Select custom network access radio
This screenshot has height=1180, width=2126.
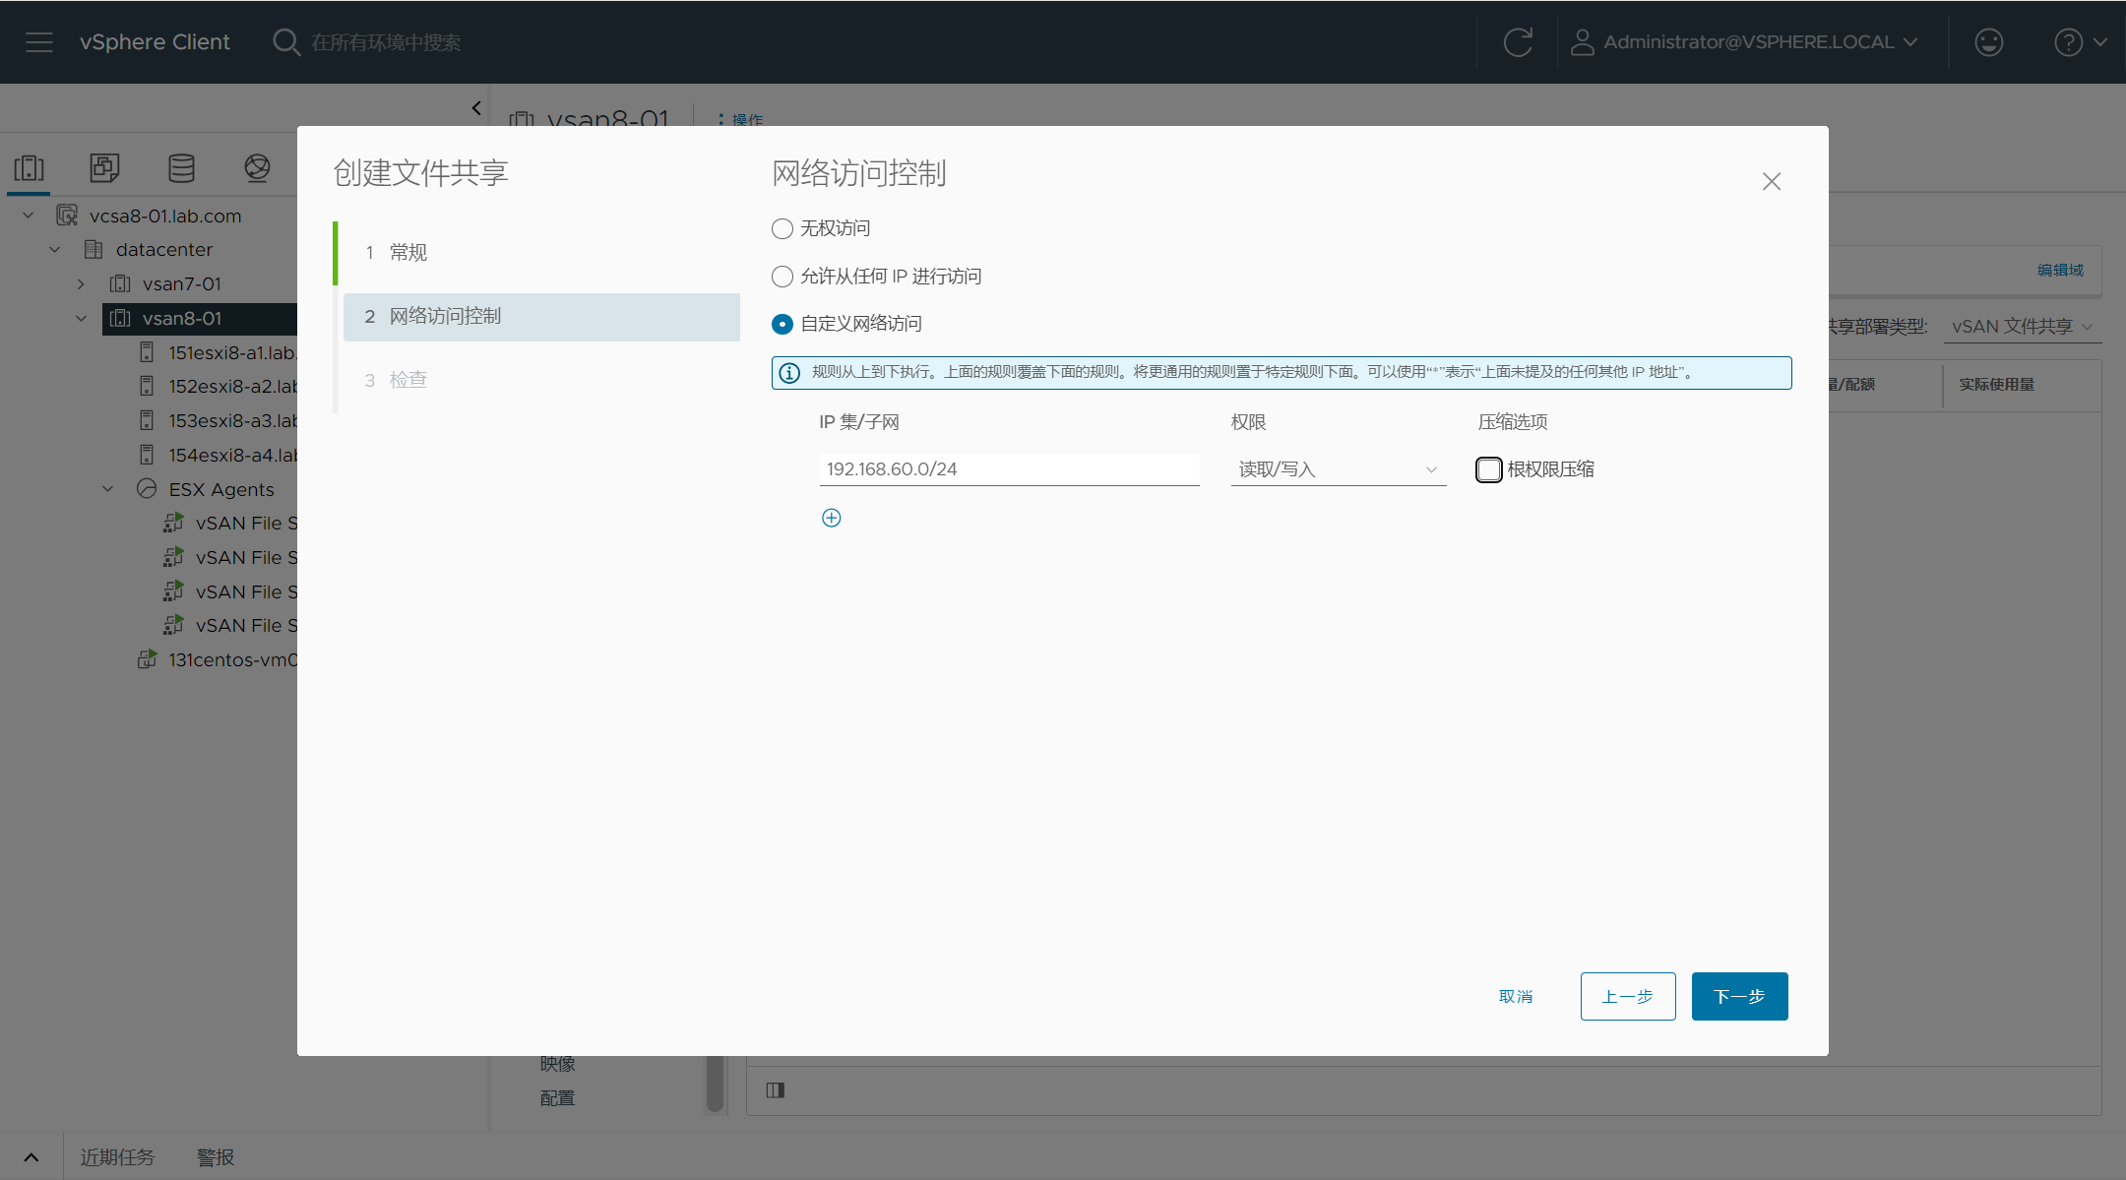click(782, 324)
